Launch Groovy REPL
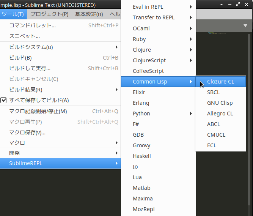253x216 pixels. coord(159,145)
